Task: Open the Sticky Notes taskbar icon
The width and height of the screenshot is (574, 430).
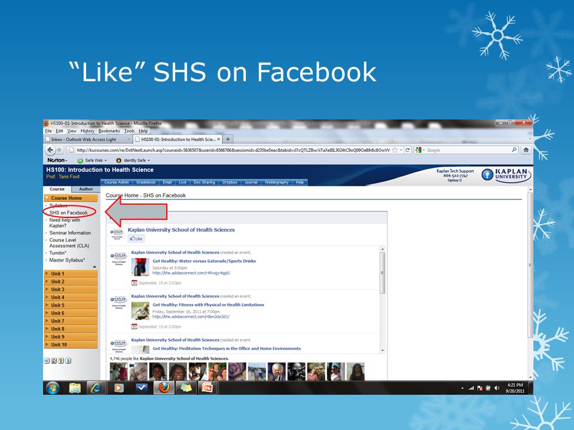Action: (x=185, y=388)
